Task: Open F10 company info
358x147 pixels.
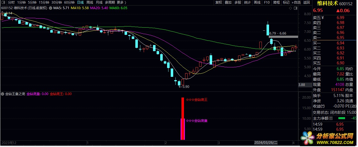Action: pyautogui.click(x=267, y=2)
